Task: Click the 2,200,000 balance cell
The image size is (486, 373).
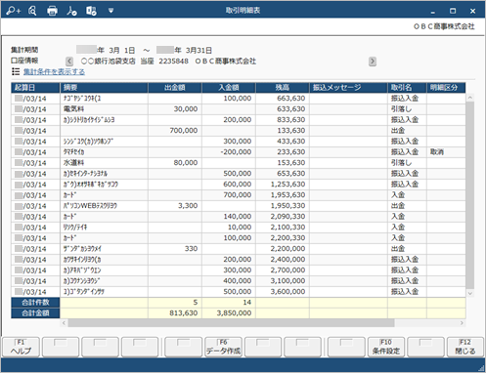Action: click(283, 249)
